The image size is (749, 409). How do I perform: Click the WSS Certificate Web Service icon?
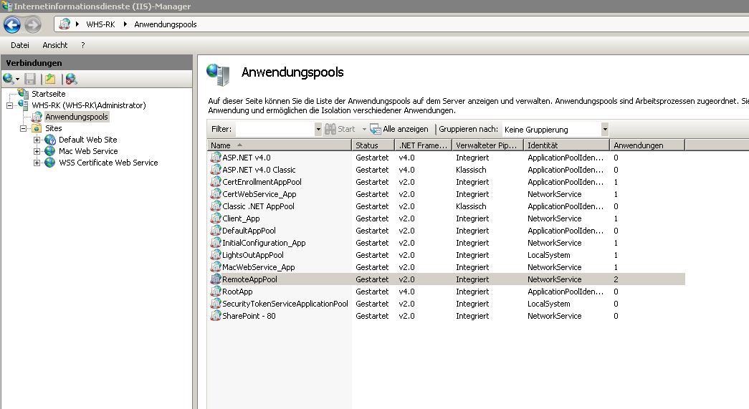(x=50, y=163)
